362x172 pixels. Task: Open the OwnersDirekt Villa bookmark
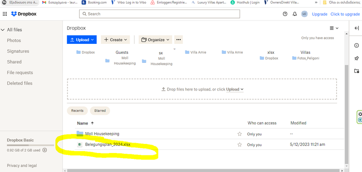point(281,3)
